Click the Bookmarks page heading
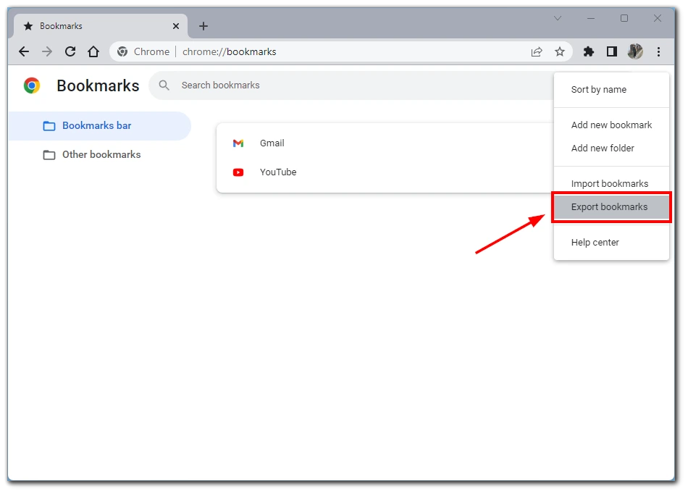The height and width of the screenshot is (494, 688). click(98, 85)
